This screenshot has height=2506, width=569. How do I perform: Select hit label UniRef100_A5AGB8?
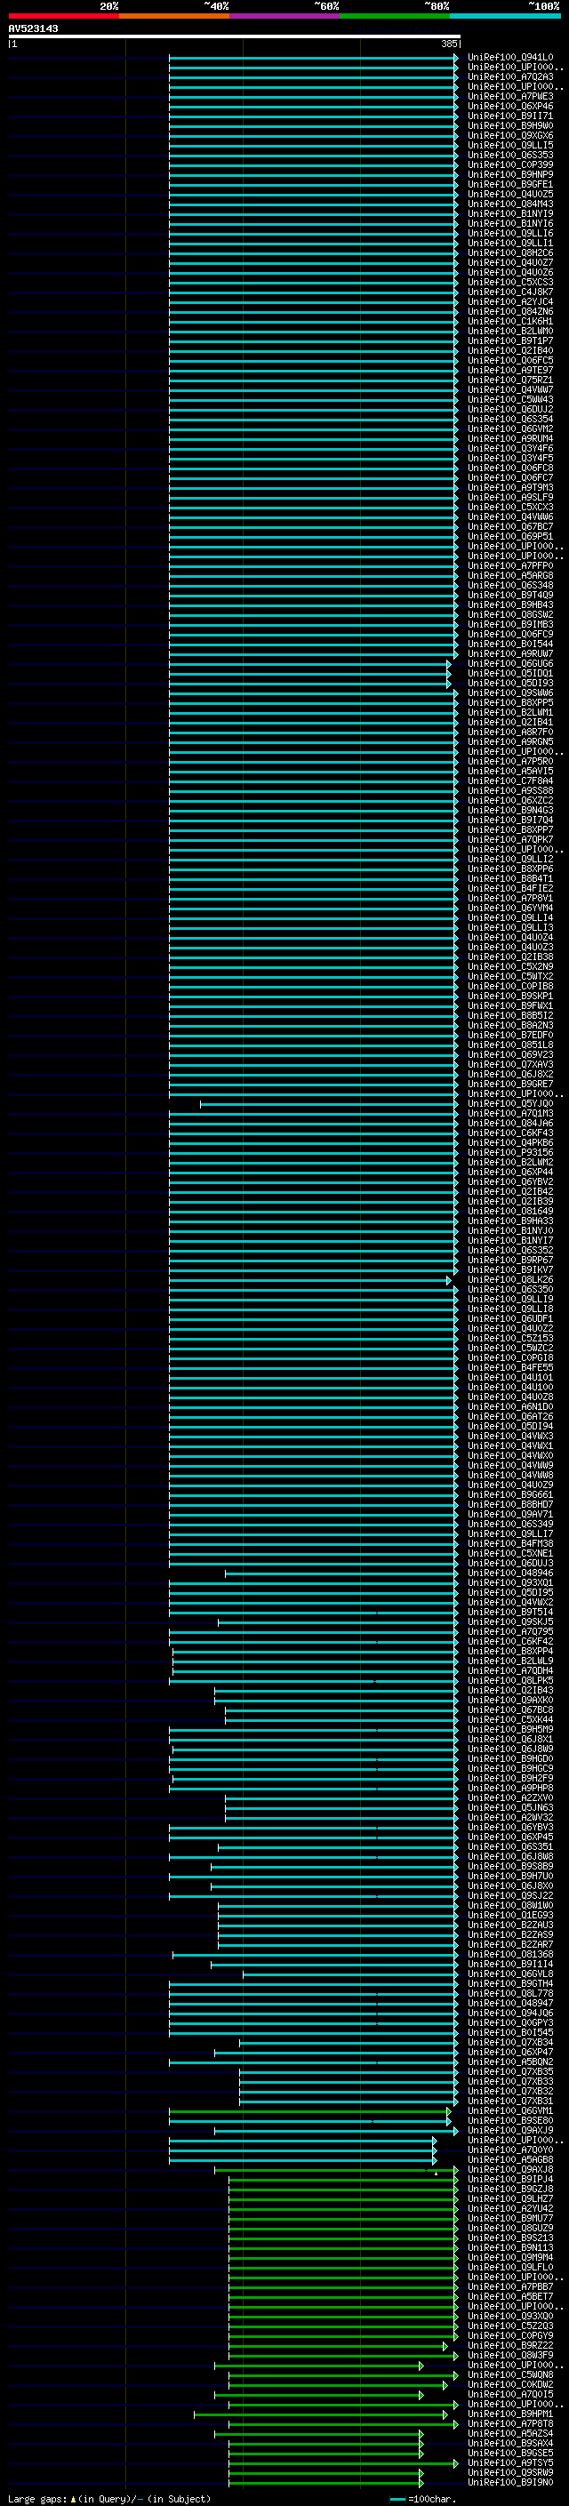click(x=509, y=2158)
